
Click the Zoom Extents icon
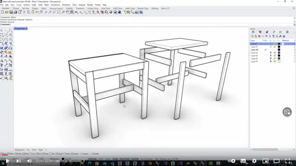(59, 12)
